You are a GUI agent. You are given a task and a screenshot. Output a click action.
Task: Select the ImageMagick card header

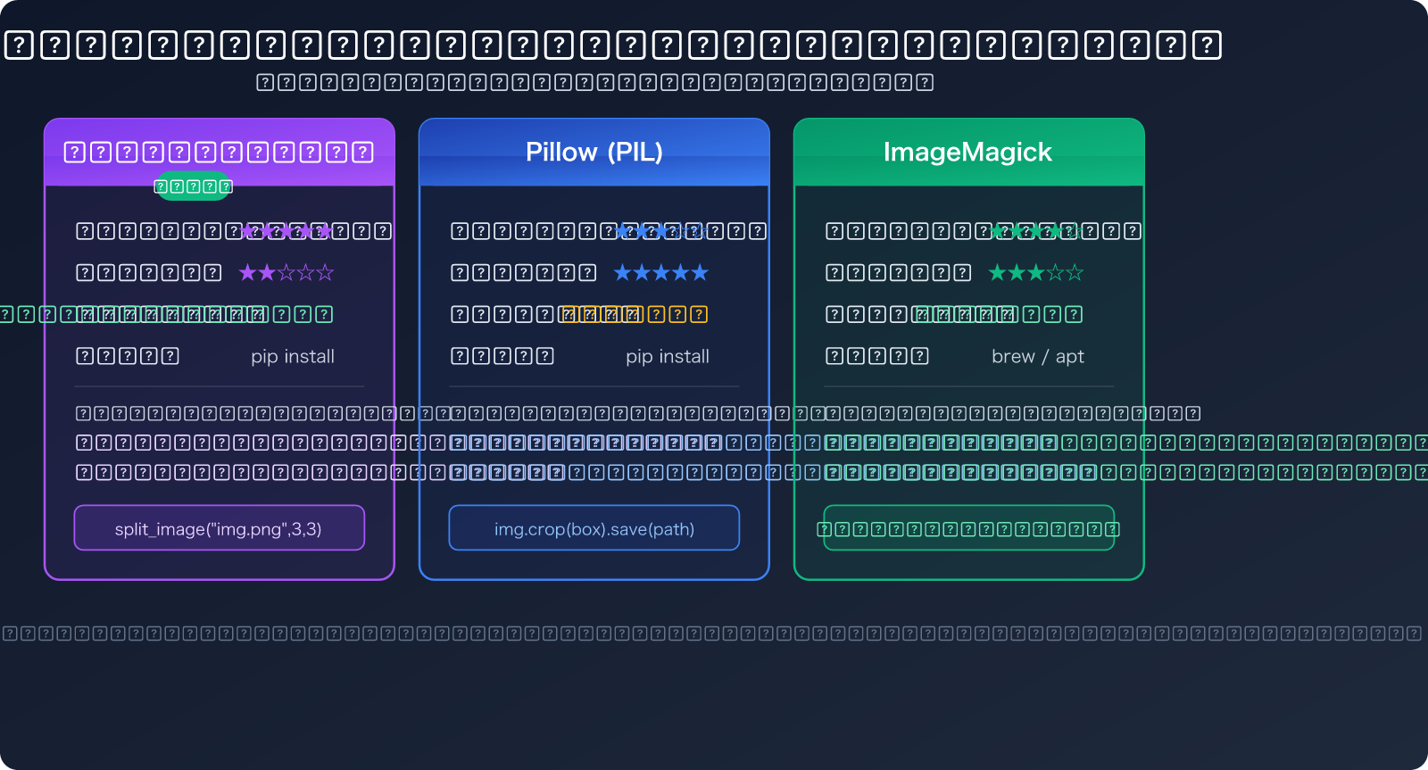968,152
